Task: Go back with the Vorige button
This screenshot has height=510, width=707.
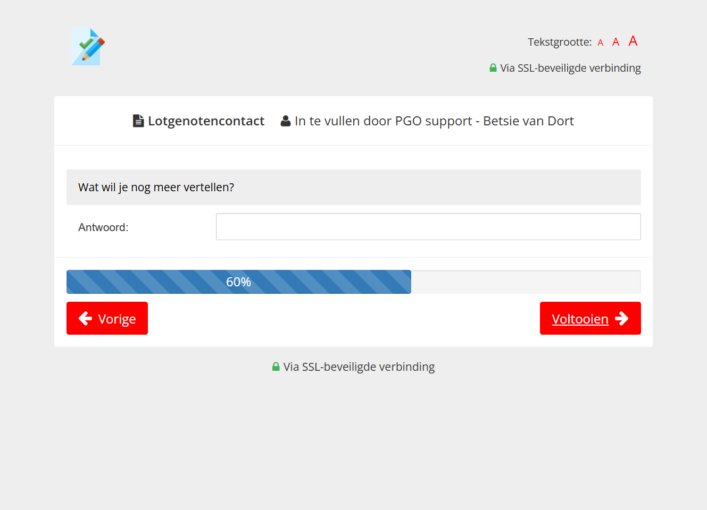Action: pyautogui.click(x=107, y=318)
